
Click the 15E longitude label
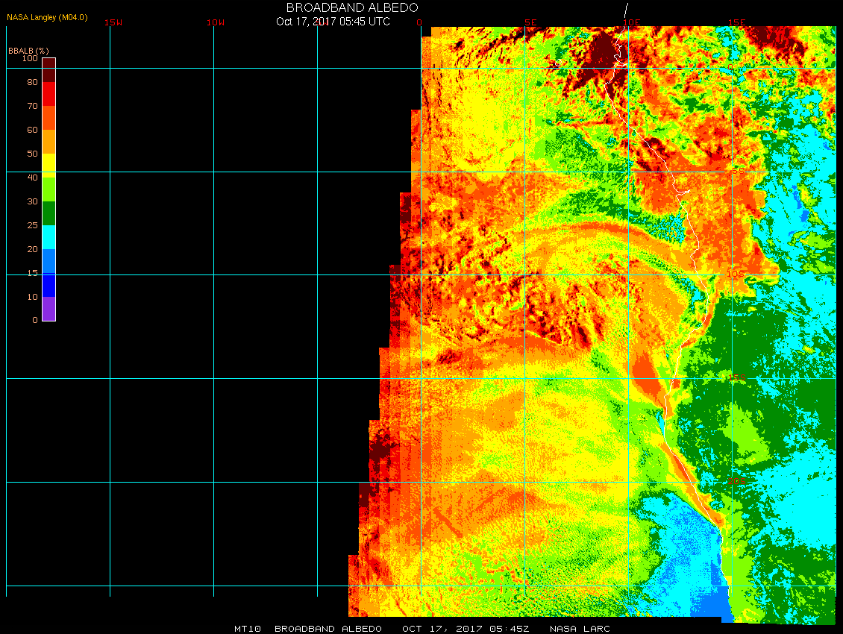[x=737, y=22]
